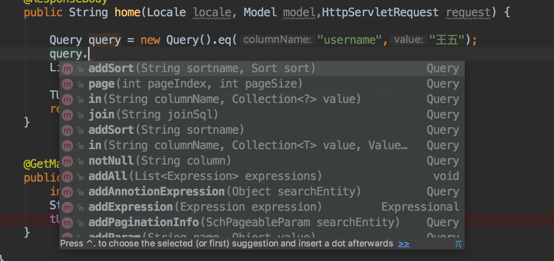Click the HttpServletRequest type in the method signature
Image resolution: width=554 pixels, height=261 pixels.
(x=380, y=13)
